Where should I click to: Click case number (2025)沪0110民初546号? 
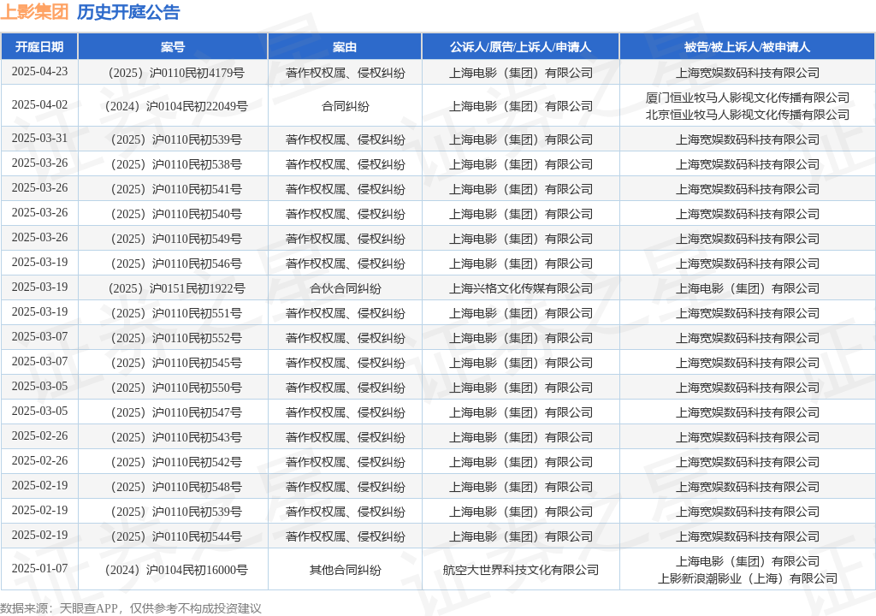point(176,264)
